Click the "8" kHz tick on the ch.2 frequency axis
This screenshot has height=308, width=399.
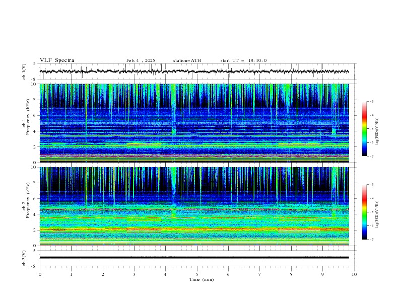coord(35,183)
